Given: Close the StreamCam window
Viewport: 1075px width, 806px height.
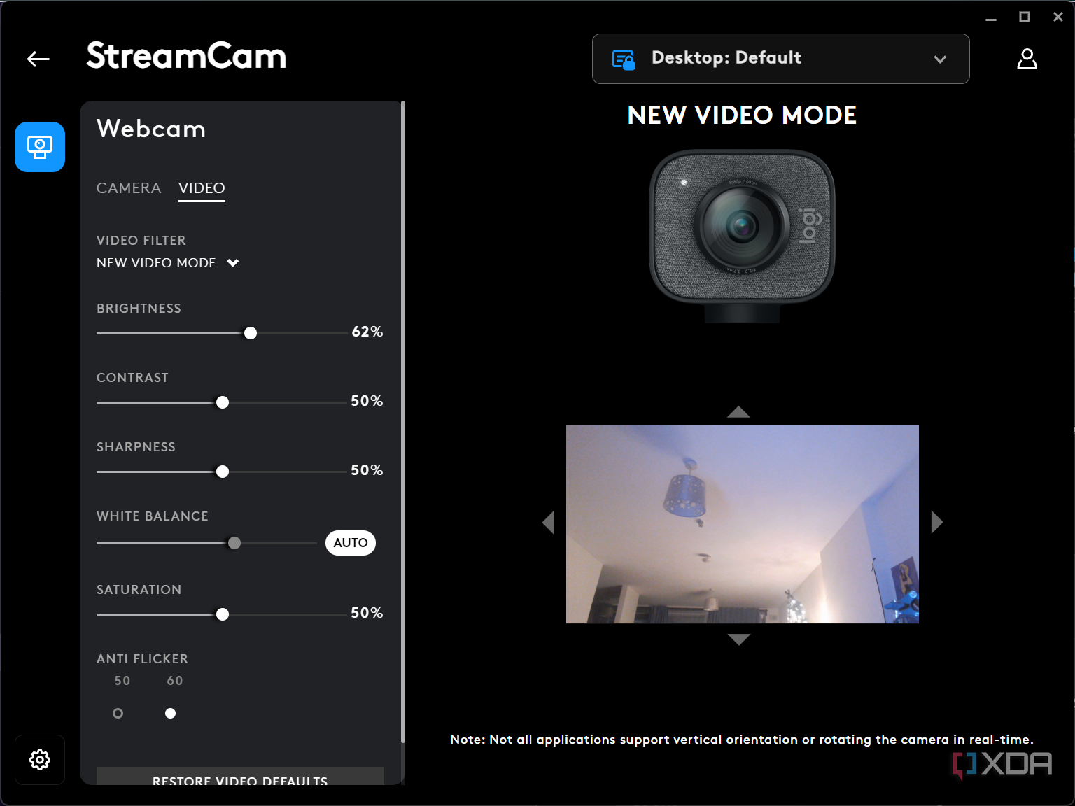Looking at the screenshot, I should pos(1058,17).
